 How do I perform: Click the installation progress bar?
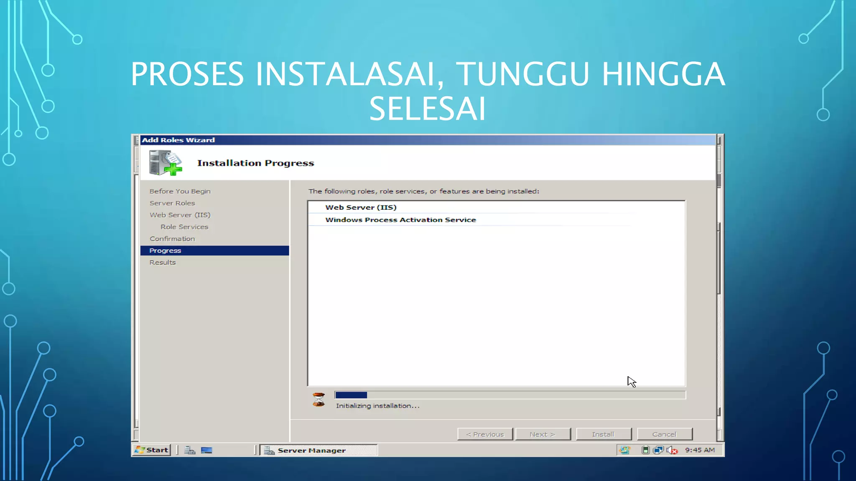[x=510, y=395]
